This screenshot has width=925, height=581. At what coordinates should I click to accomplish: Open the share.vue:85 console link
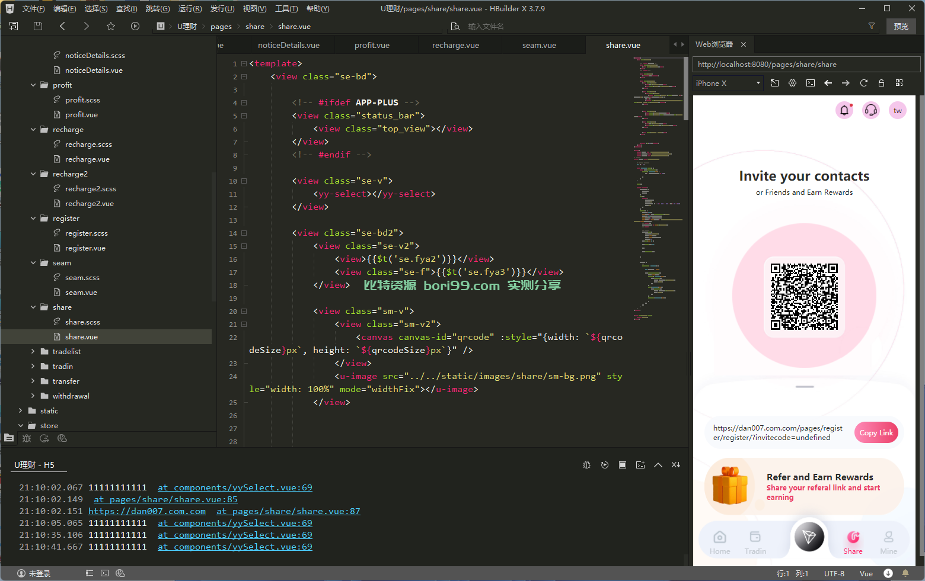tap(165, 499)
